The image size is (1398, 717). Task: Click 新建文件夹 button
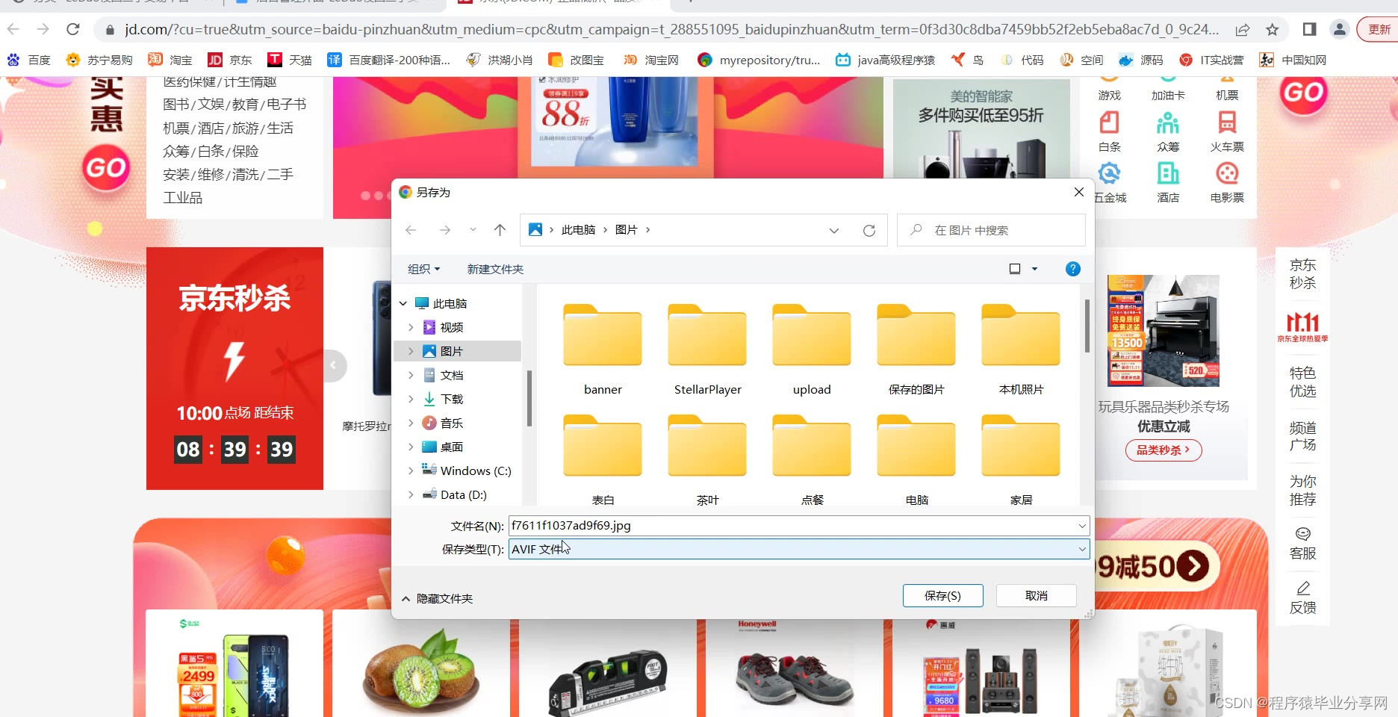coord(495,269)
